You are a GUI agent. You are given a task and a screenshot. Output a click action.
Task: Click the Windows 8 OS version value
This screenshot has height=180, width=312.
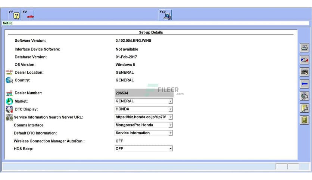pos(125,65)
